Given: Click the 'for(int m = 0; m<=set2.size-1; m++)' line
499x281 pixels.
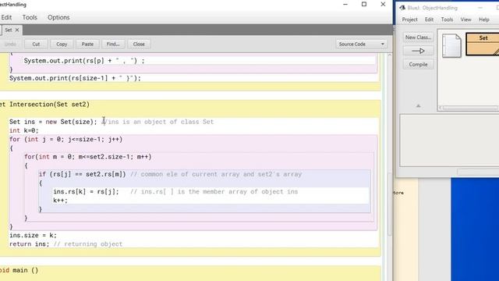Looking at the screenshot, I should (x=88, y=157).
